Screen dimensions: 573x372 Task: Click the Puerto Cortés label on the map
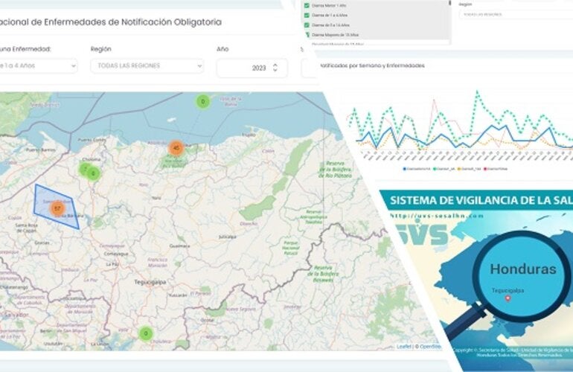92,140
